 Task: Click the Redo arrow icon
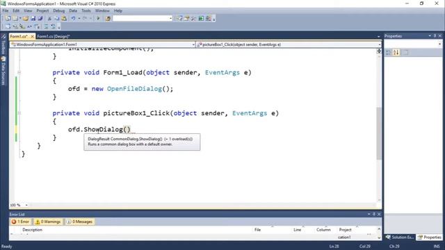pyautogui.click(x=85, y=19)
